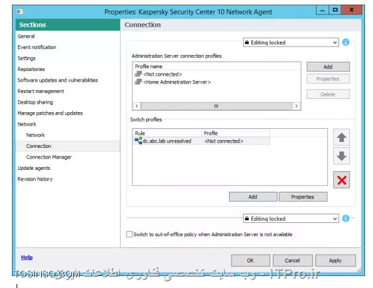The width and height of the screenshot is (373, 288).
Task: Click the OK button
Action: tap(250, 260)
